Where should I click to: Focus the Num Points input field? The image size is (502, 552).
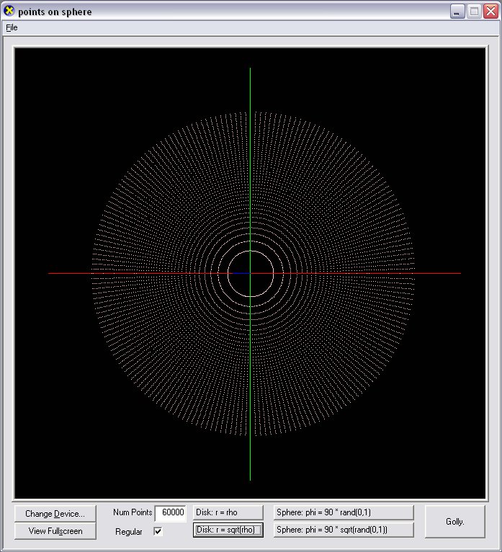pos(171,512)
